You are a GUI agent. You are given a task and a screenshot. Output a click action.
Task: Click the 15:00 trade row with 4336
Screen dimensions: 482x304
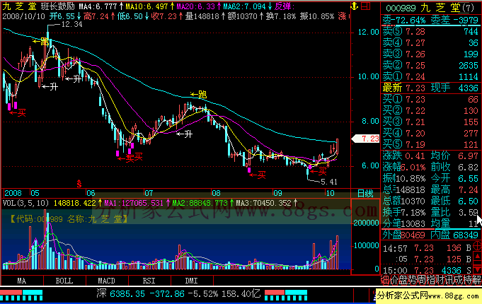(x=428, y=271)
